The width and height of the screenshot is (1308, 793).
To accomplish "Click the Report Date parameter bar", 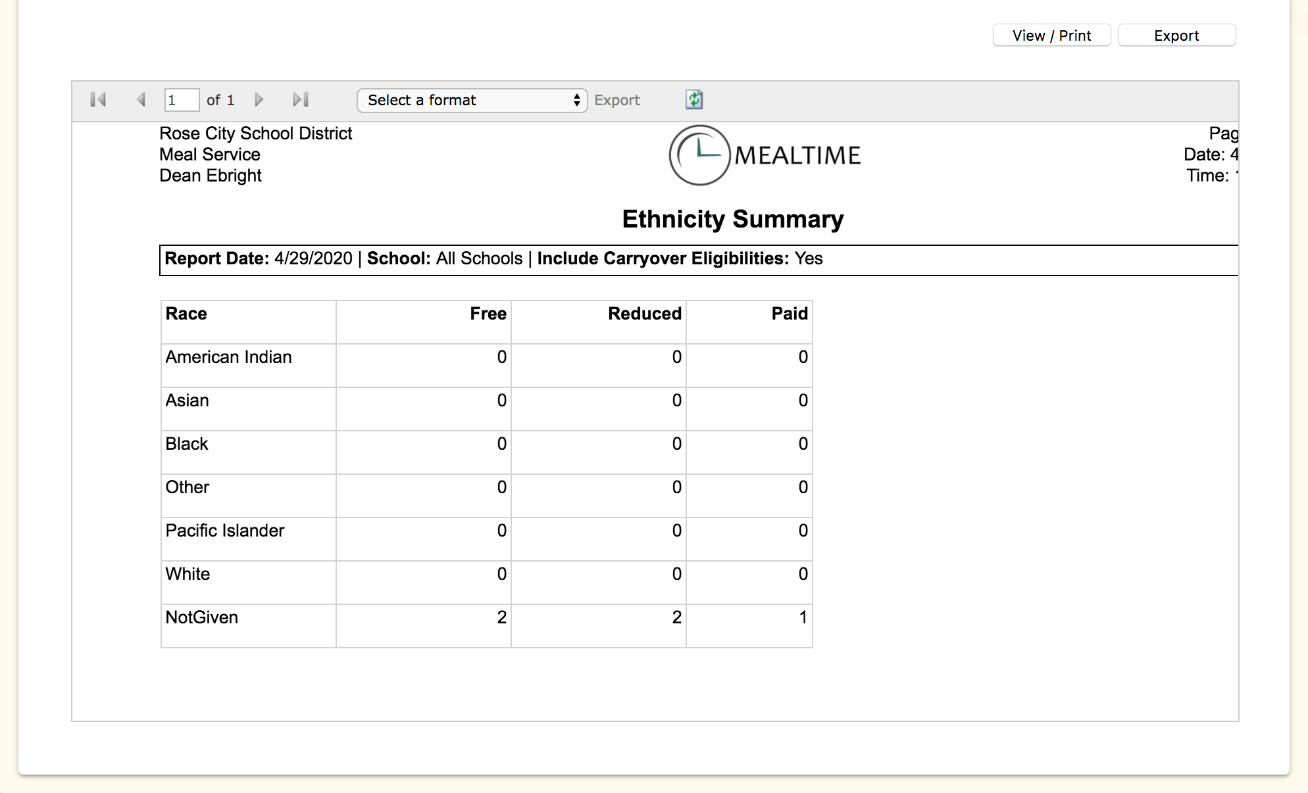I will (493, 259).
